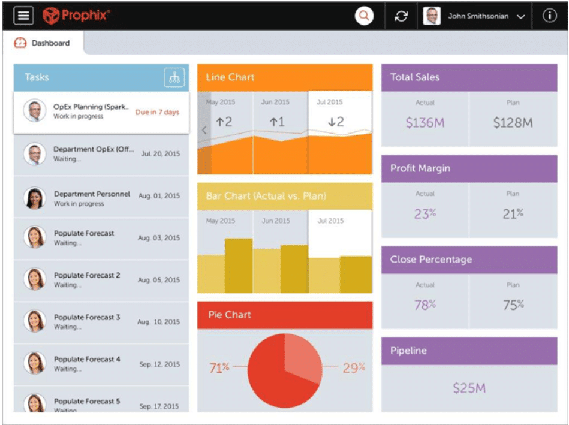Click the Sep. 12, 2015 date
Screen dimensions: 569x425
pos(159,364)
